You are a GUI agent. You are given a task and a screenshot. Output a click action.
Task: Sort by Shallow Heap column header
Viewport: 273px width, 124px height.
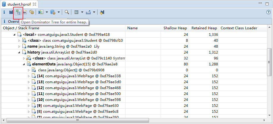pos(175,28)
